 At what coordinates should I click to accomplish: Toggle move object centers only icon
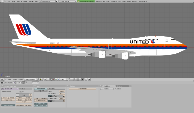(48, 80)
